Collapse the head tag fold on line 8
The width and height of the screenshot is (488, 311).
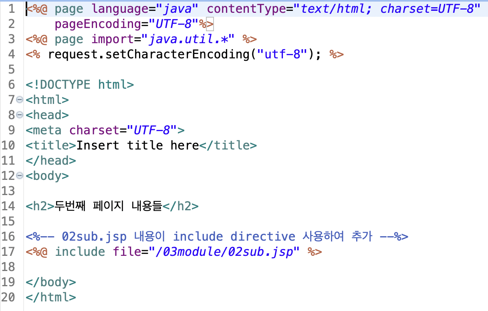coord(20,115)
